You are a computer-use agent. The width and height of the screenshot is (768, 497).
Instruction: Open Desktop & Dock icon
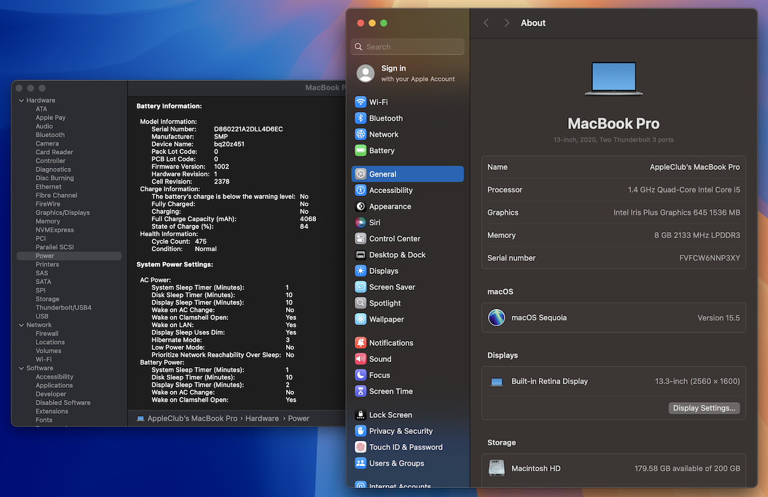click(361, 255)
